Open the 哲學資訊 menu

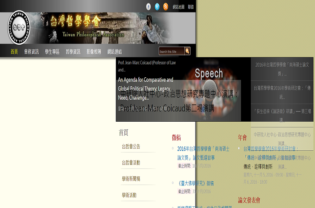73,51
